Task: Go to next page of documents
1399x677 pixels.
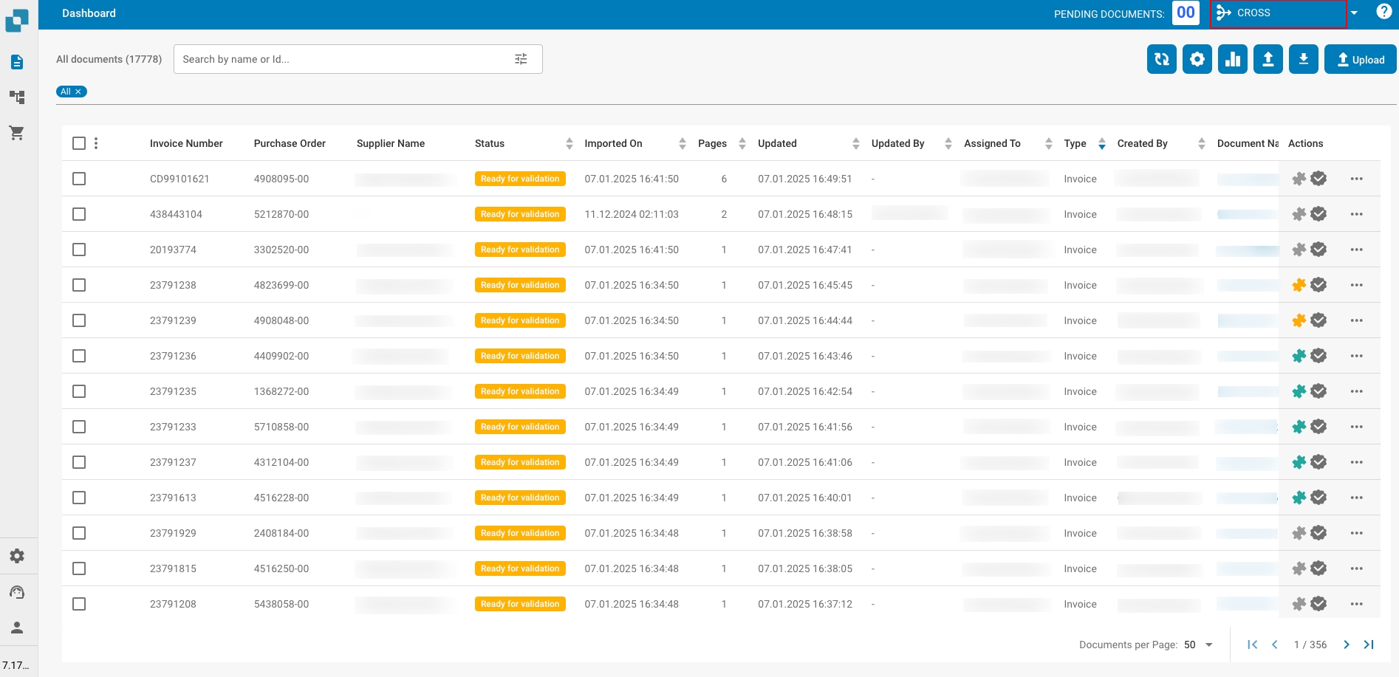Action: (x=1346, y=645)
